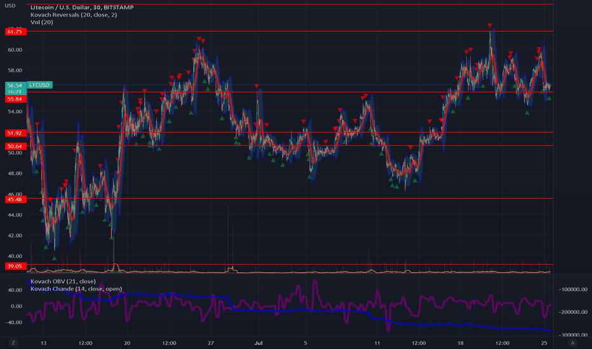Click the Jul label on time axis
The width and height of the screenshot is (592, 349).
259,343
